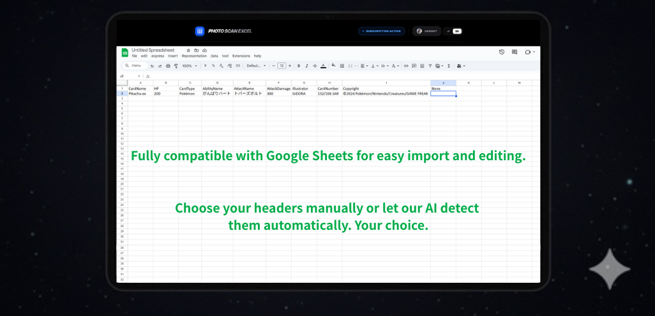Open the Insert menu
This screenshot has height=316, width=655.
[x=173, y=56]
